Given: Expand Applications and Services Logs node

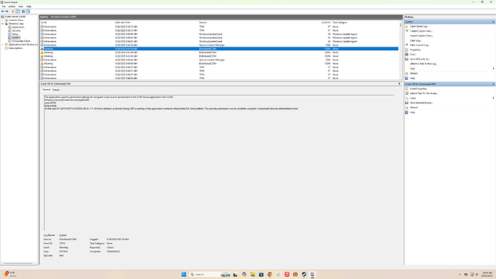Looking at the screenshot, I should tap(3, 45).
